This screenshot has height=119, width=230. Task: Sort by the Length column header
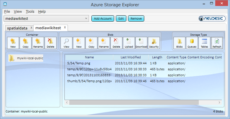pos(157,57)
